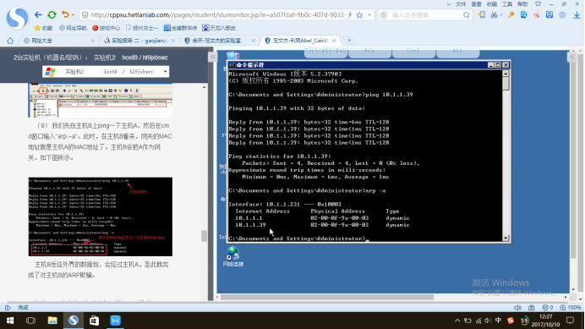Screen dimensions: 585x329
Task: Open a new tab with plus button
Action: [x=349, y=41]
